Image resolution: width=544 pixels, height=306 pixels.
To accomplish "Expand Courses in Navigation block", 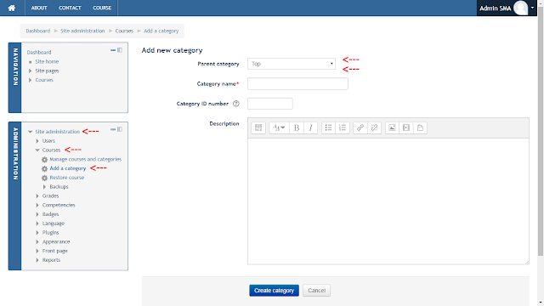I will coord(31,80).
